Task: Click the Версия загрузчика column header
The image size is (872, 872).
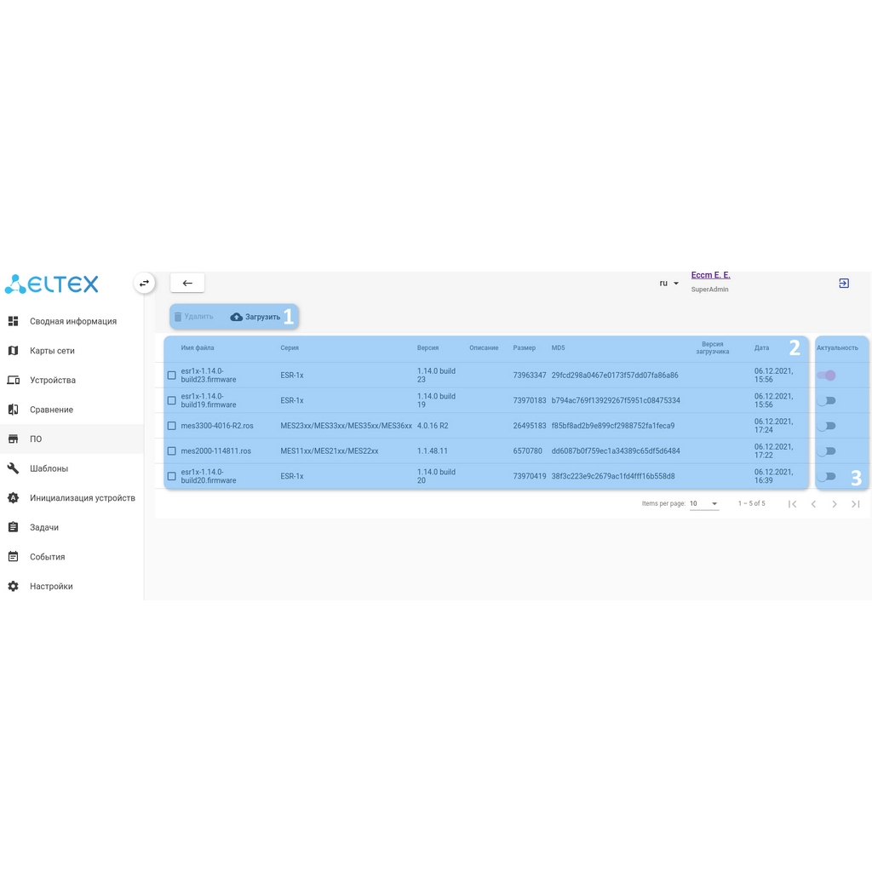Action: (x=713, y=347)
